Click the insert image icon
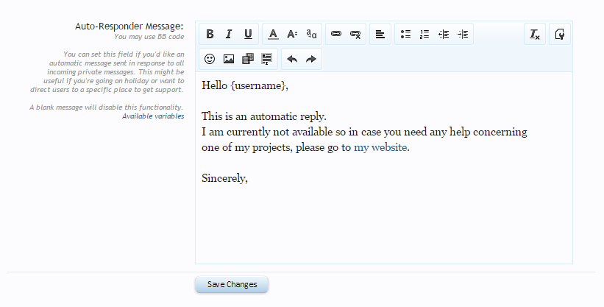604x307 pixels. click(229, 59)
